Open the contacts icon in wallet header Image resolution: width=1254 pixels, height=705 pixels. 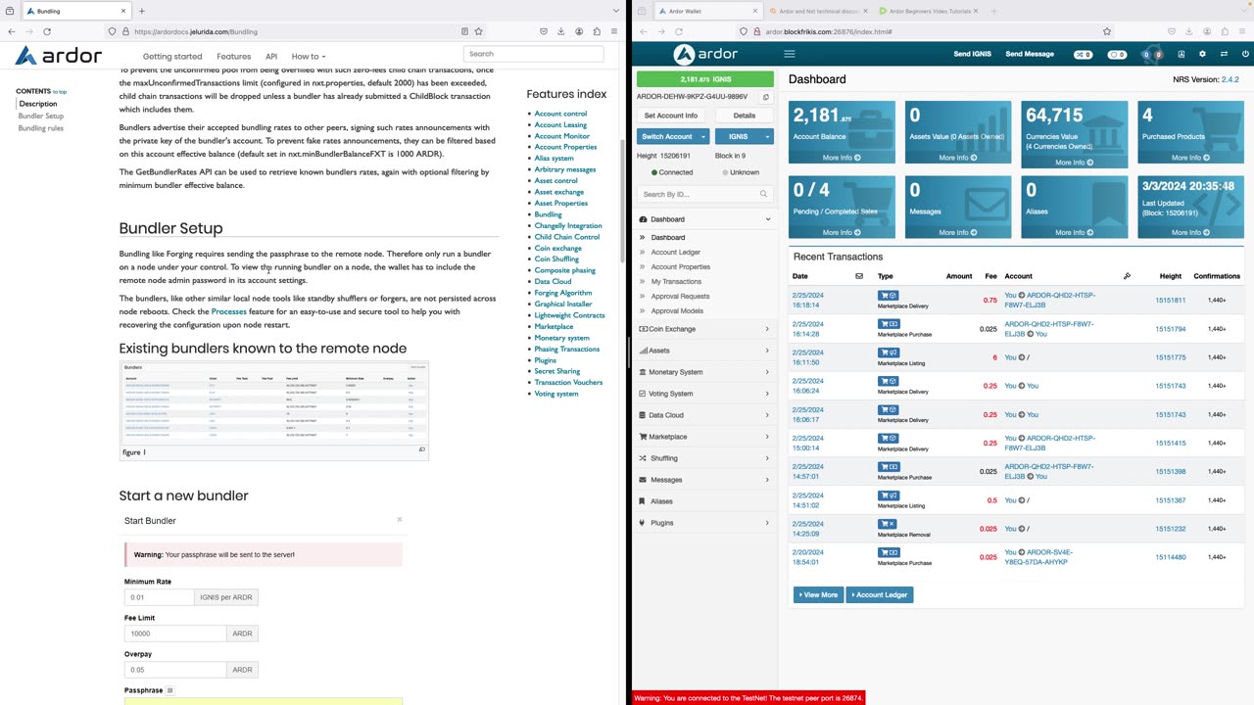coord(1182,54)
